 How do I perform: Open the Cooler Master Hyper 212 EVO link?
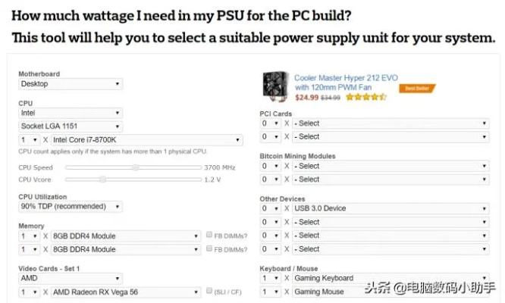pyautogui.click(x=344, y=77)
